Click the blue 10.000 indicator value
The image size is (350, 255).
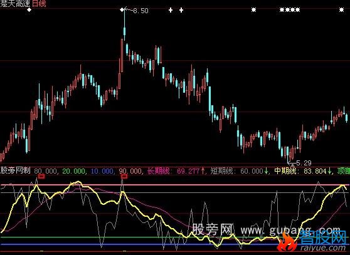pos(102,171)
